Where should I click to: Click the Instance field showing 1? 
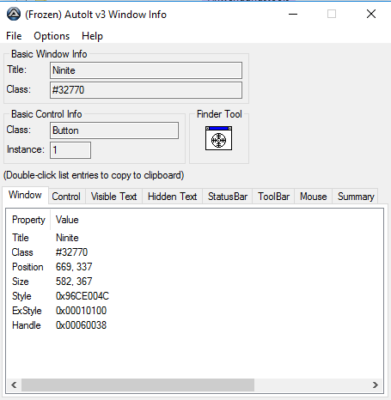(x=70, y=150)
